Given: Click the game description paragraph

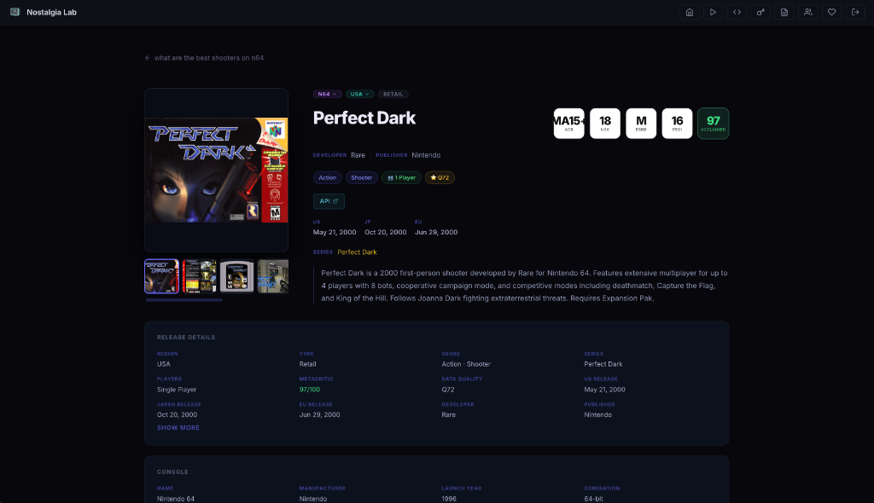Looking at the screenshot, I should pos(524,286).
